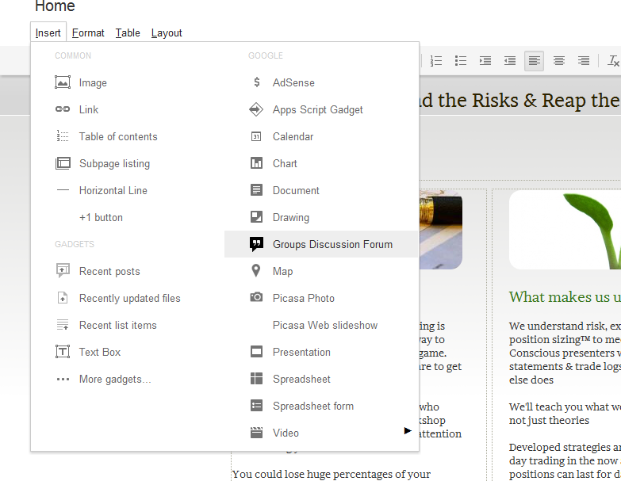Toggle right text alignment
The width and height of the screenshot is (621, 481).
coord(584,60)
